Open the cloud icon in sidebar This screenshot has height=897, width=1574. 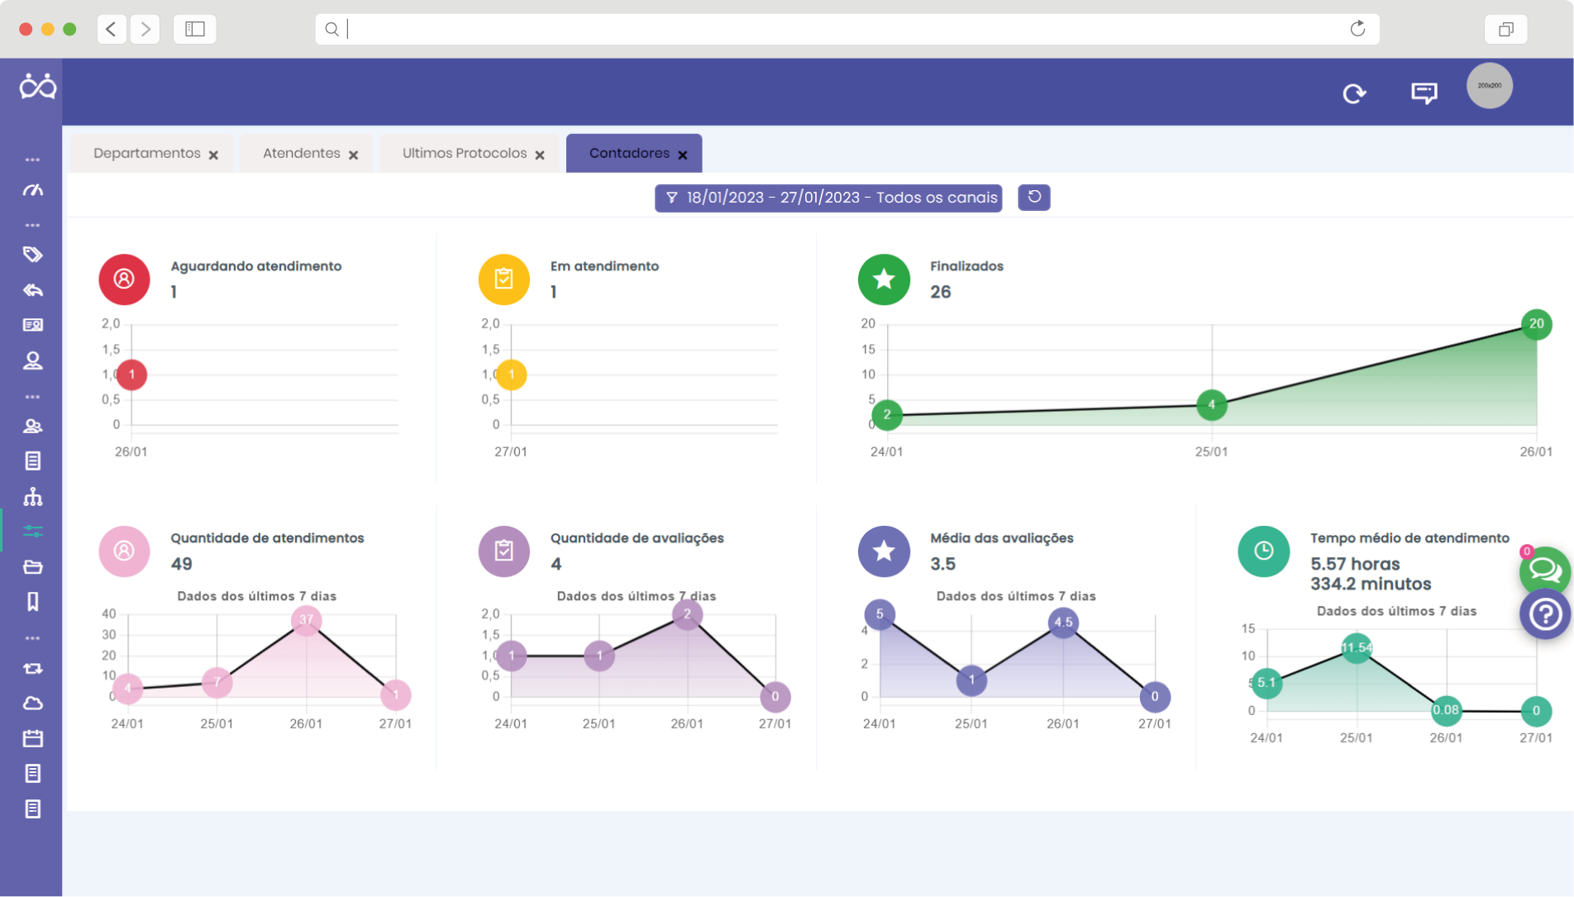32,704
